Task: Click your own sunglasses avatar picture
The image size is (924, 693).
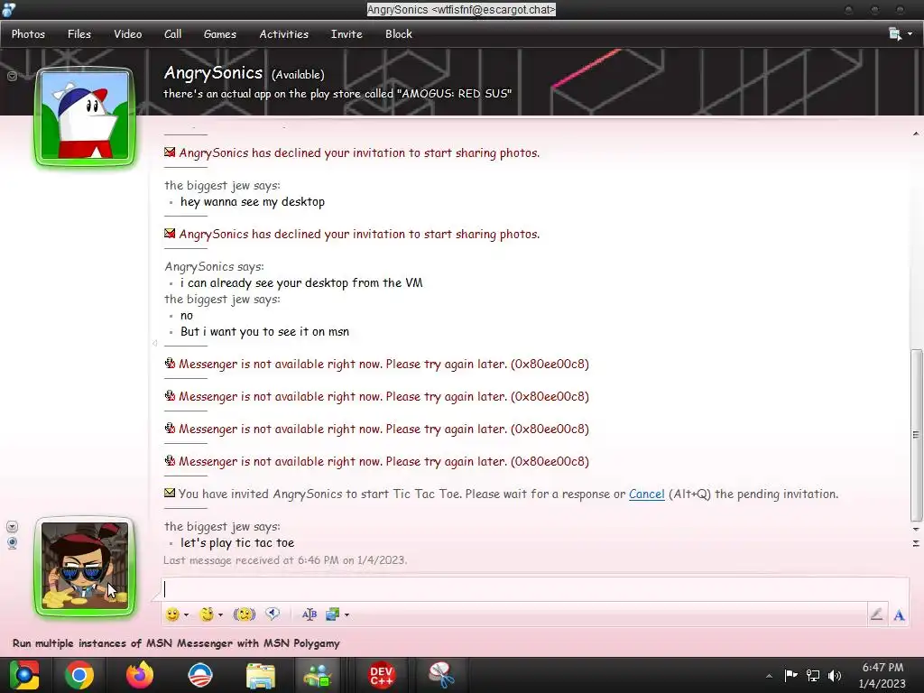Action: click(x=85, y=567)
